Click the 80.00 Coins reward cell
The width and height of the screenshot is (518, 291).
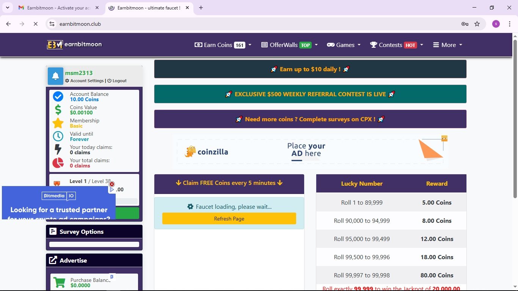pos(437,275)
